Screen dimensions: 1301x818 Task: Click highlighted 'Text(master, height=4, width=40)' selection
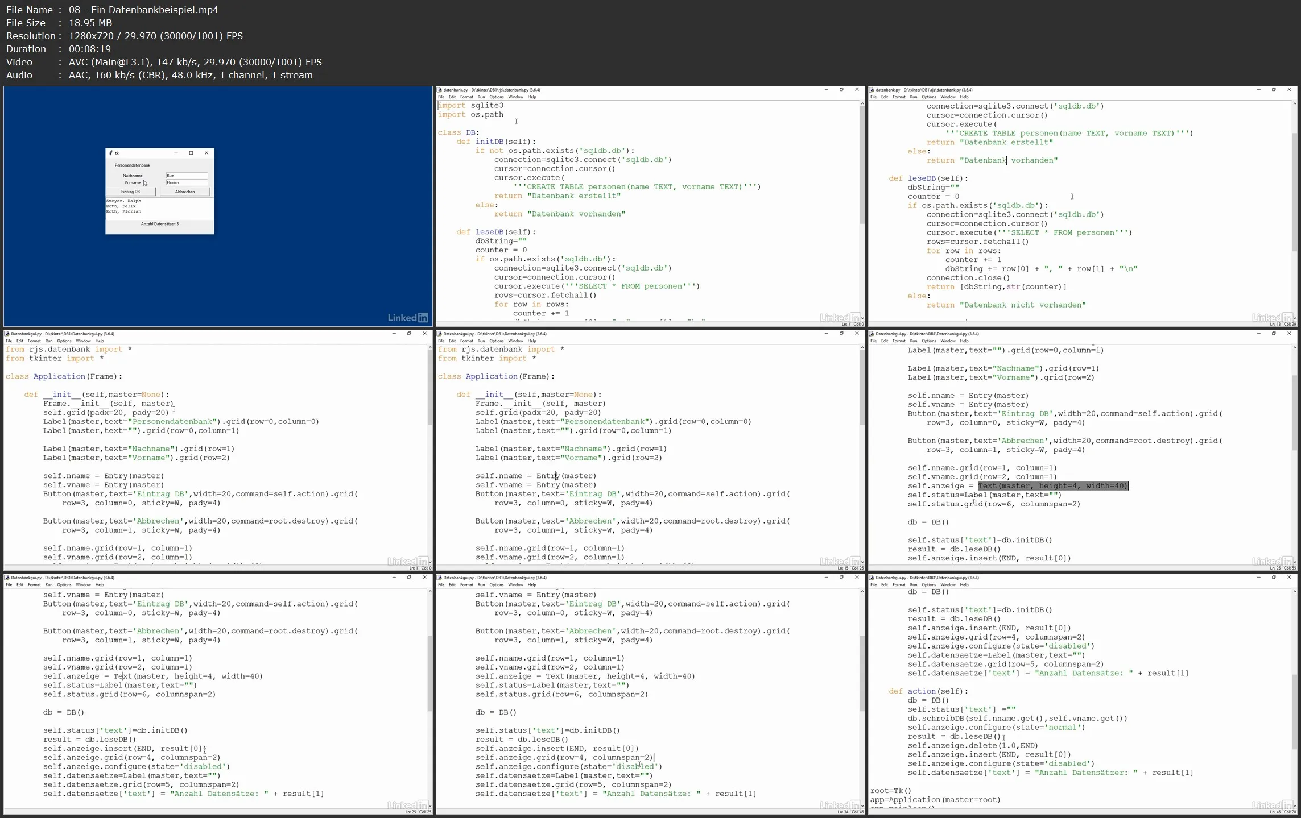pos(1053,486)
